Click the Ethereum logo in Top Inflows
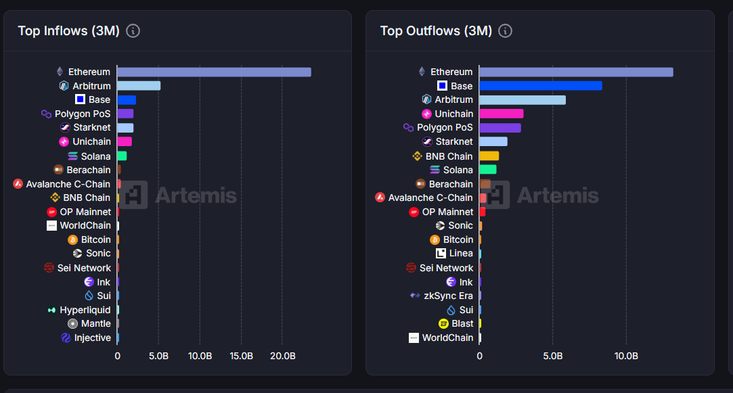 coord(60,72)
